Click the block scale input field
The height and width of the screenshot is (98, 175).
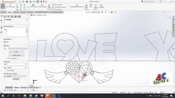pos(16,64)
